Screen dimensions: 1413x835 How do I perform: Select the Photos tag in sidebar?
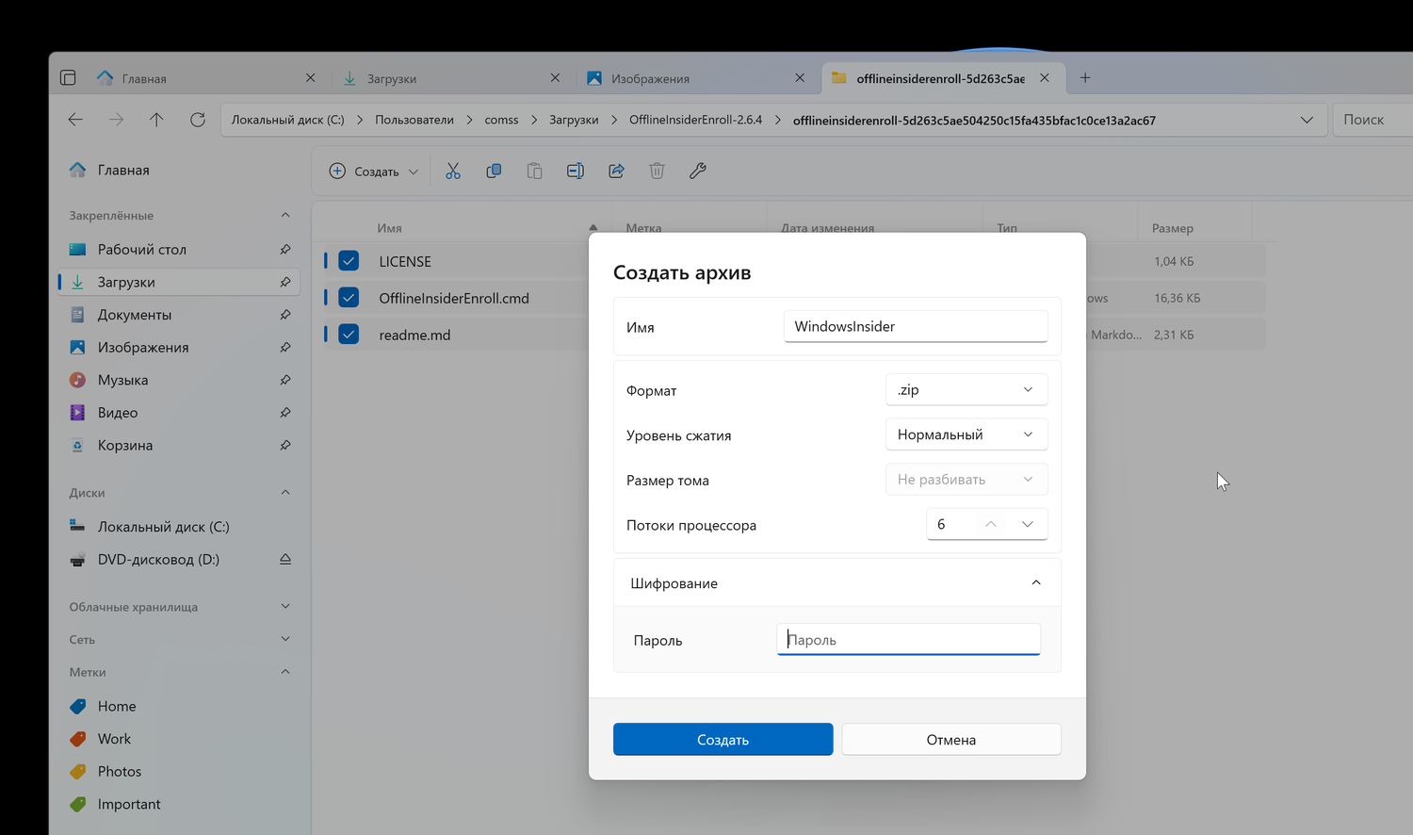pos(179,772)
